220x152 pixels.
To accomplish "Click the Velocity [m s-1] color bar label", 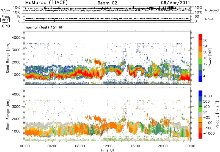I will click(217, 114).
